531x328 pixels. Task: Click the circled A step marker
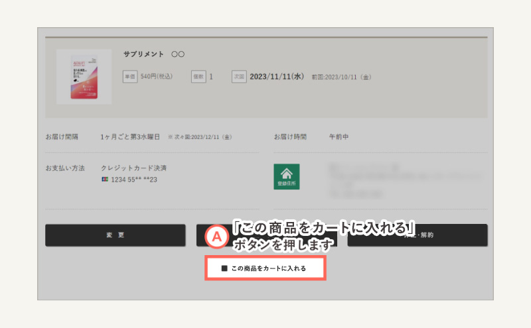pyautogui.click(x=215, y=237)
